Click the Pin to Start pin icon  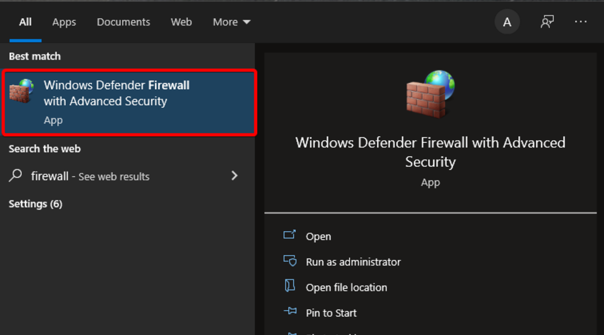click(x=290, y=312)
